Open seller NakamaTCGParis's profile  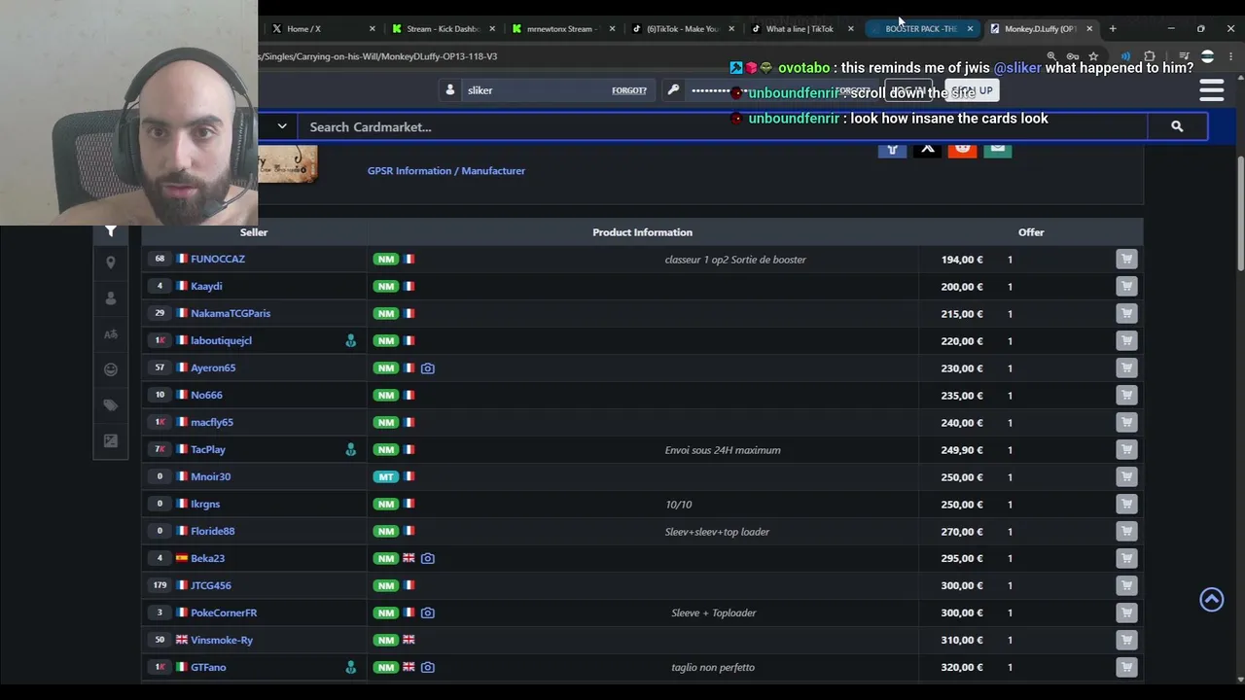(x=231, y=313)
